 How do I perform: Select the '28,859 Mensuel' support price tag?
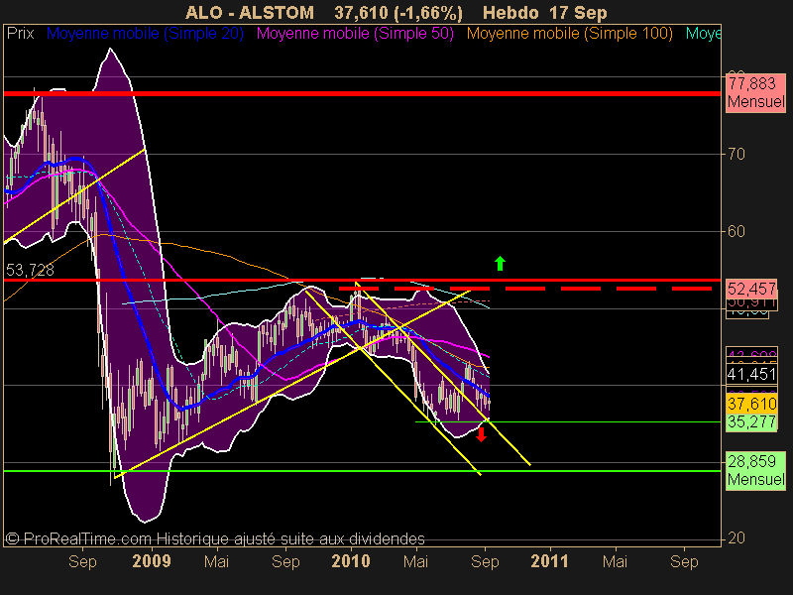click(x=755, y=470)
